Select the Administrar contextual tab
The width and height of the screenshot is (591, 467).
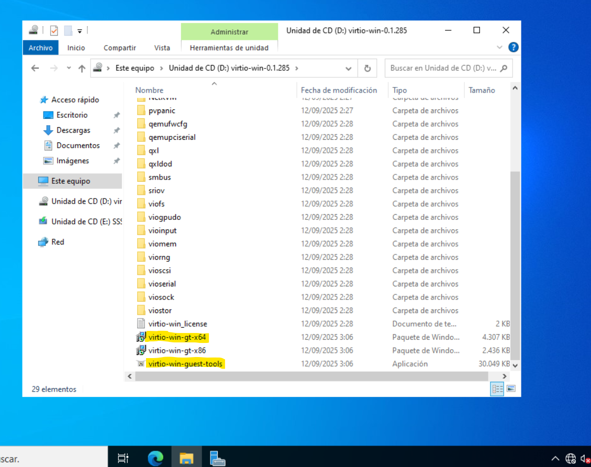[x=229, y=31]
